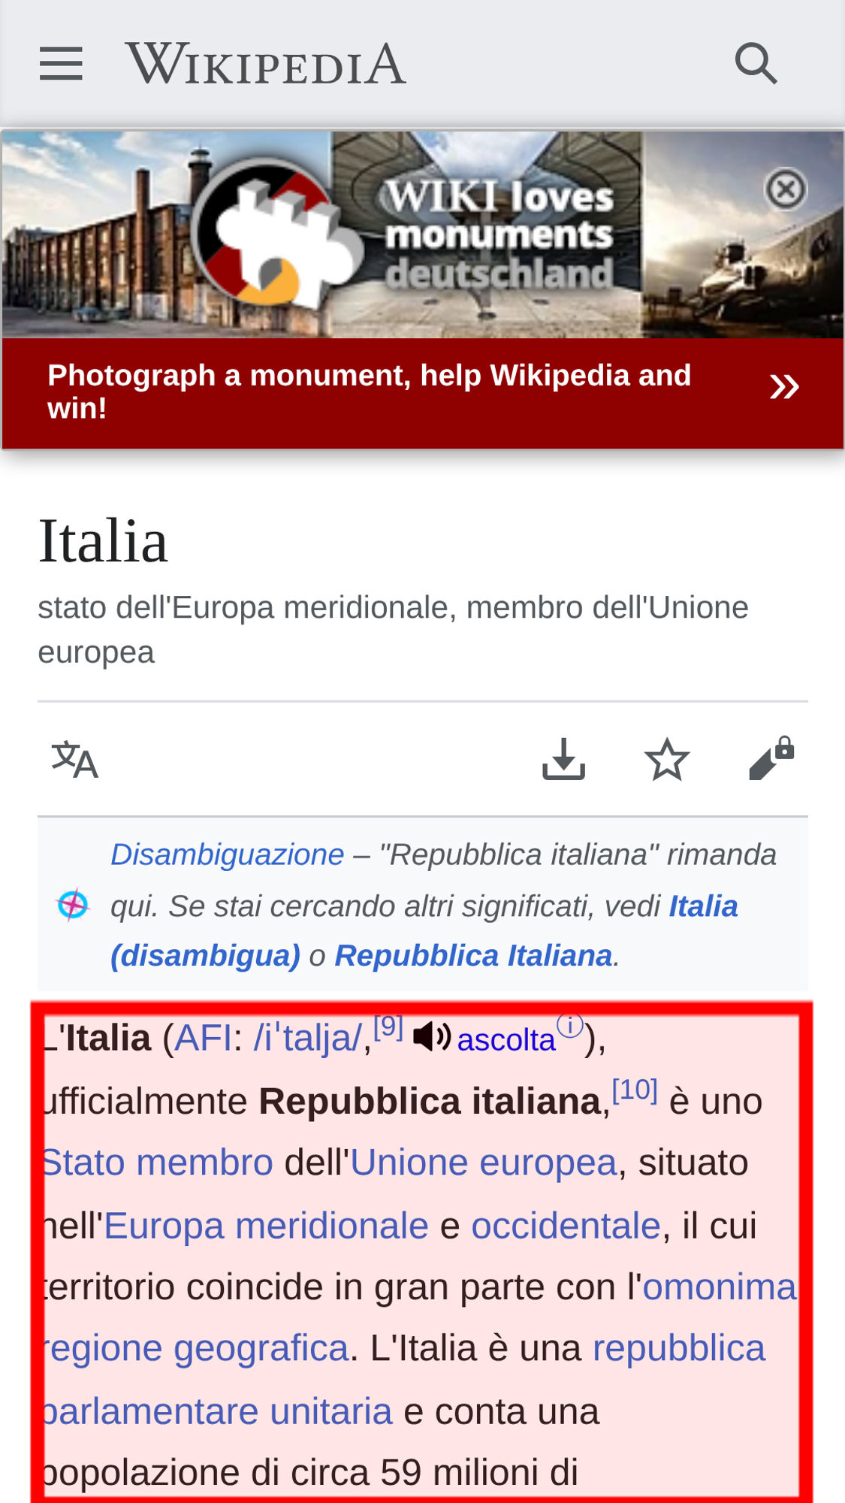Add the Italia page to watchlist

(x=667, y=760)
